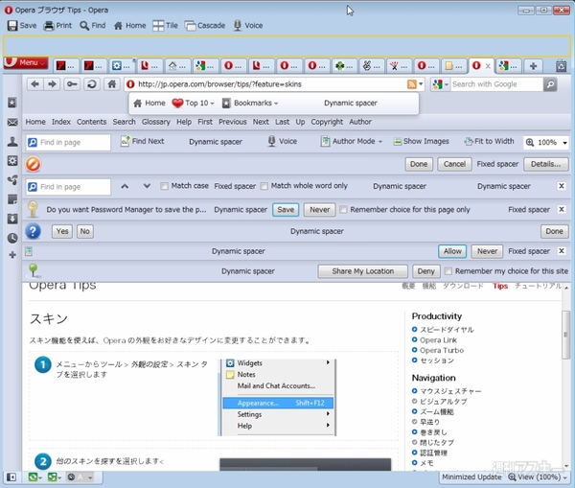This screenshot has width=575, height=488.
Task: Click the page vertical scrollbar thumb
Action: [565, 335]
